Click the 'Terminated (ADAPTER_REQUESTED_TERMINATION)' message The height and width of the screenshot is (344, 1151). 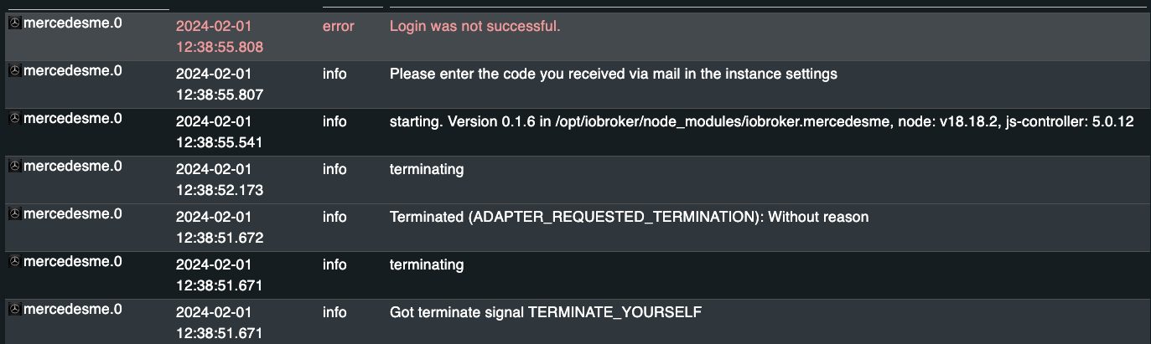click(629, 218)
